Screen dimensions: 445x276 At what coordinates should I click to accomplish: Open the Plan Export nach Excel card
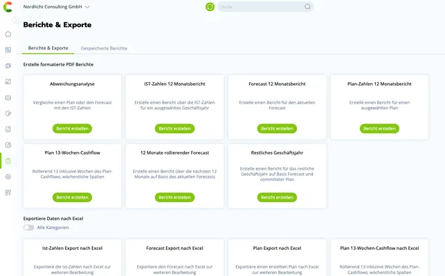(277, 257)
